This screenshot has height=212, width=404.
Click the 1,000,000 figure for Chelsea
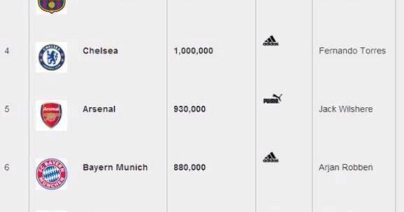193,51
